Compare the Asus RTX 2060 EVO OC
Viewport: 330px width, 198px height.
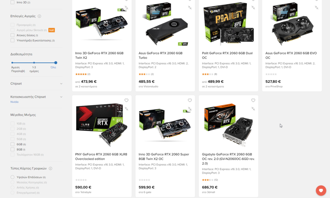tap(317, 7)
